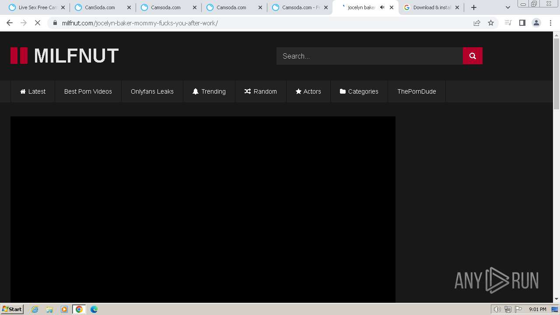Close the CamSoda.com tab
Screen dimensions: 560x315
pyautogui.click(x=129, y=7)
